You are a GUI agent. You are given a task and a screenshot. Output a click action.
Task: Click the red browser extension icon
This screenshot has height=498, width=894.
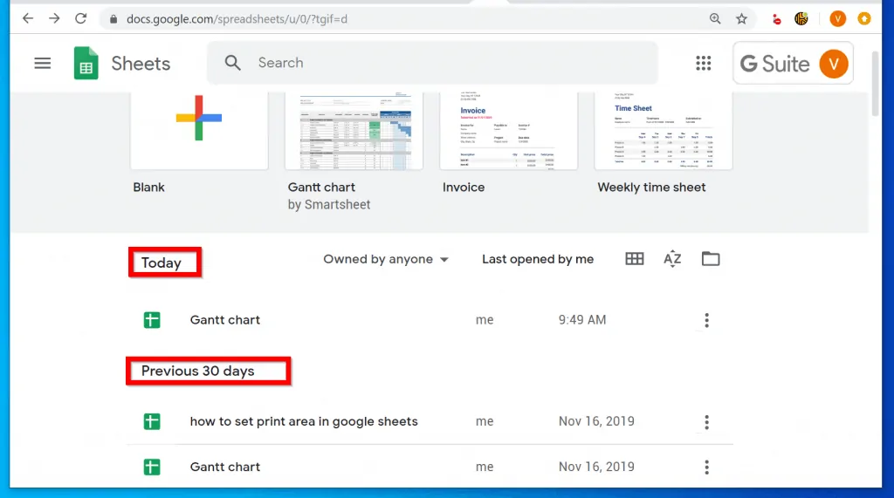coord(776,19)
